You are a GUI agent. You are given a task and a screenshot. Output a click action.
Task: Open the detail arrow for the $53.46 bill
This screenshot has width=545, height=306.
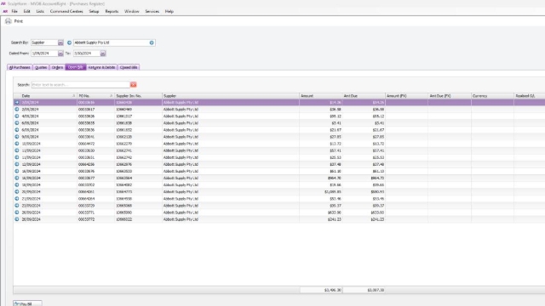(17, 198)
